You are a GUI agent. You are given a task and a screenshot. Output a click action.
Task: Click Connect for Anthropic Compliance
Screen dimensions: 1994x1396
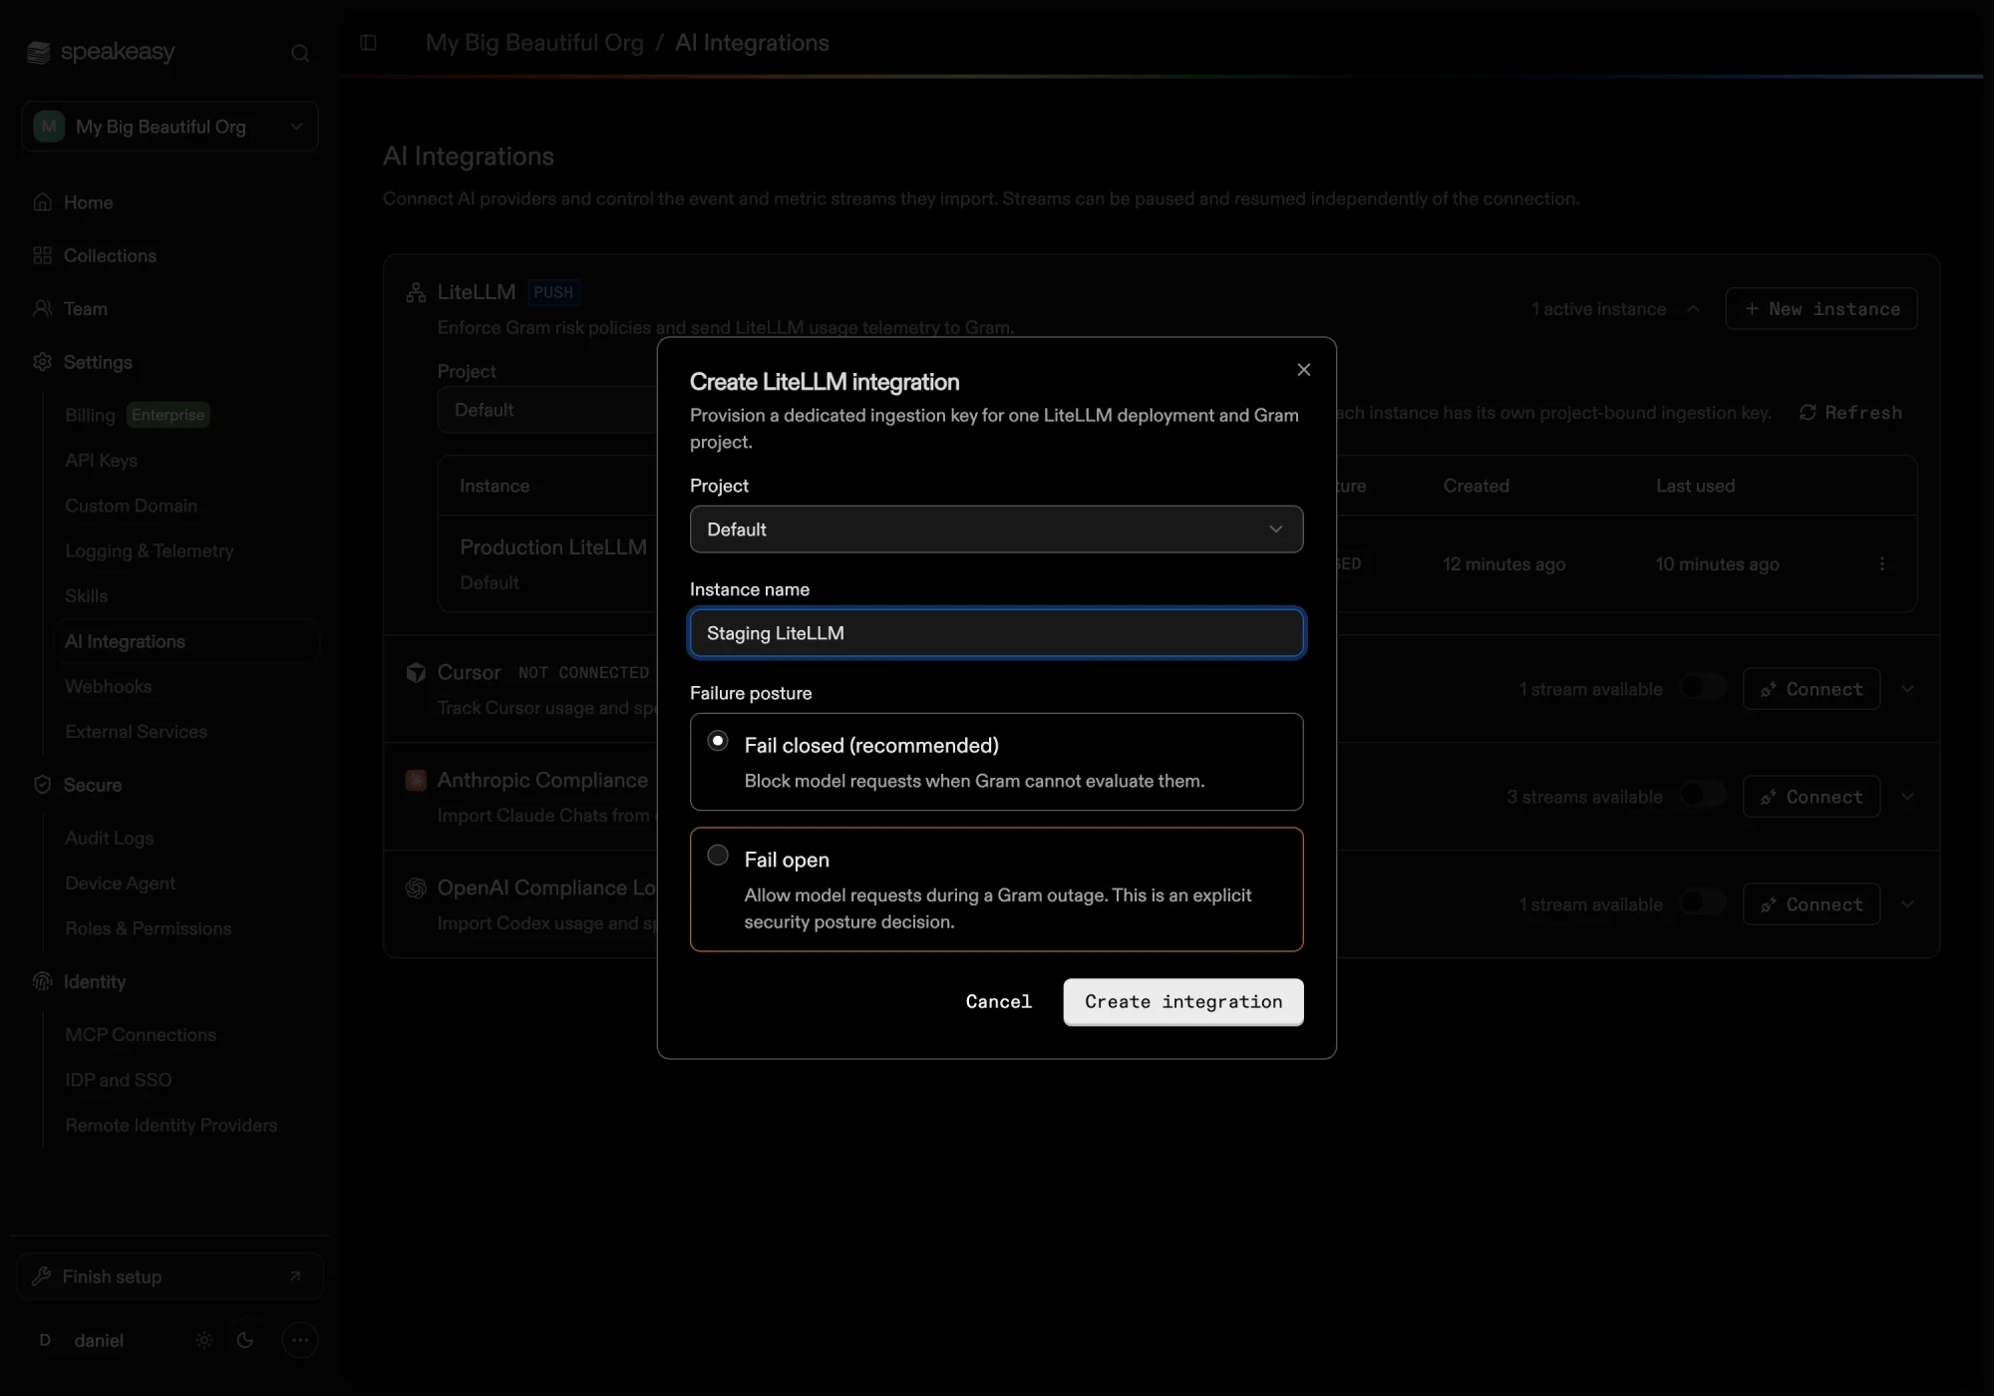click(1812, 797)
